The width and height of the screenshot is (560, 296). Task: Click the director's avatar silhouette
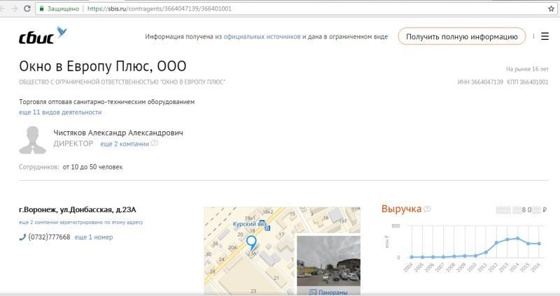pos(32,140)
